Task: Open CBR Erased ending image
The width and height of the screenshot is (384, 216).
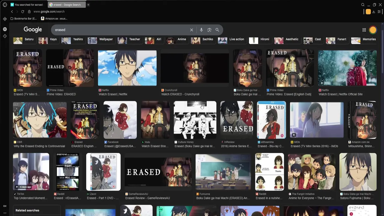Action: (x=40, y=120)
